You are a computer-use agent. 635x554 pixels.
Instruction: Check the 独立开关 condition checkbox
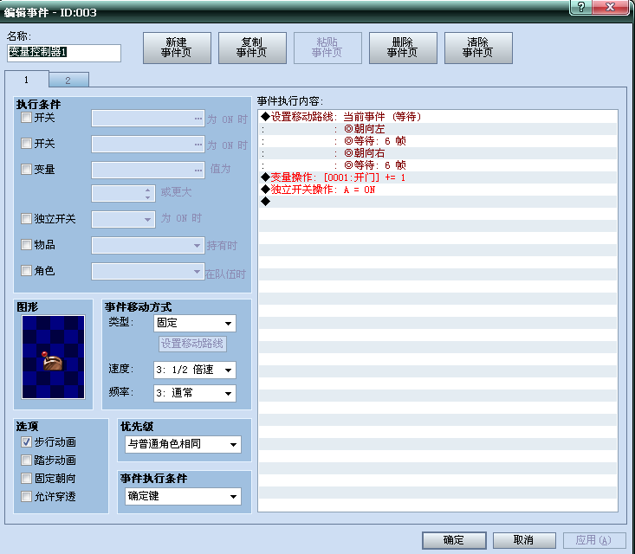[27, 219]
